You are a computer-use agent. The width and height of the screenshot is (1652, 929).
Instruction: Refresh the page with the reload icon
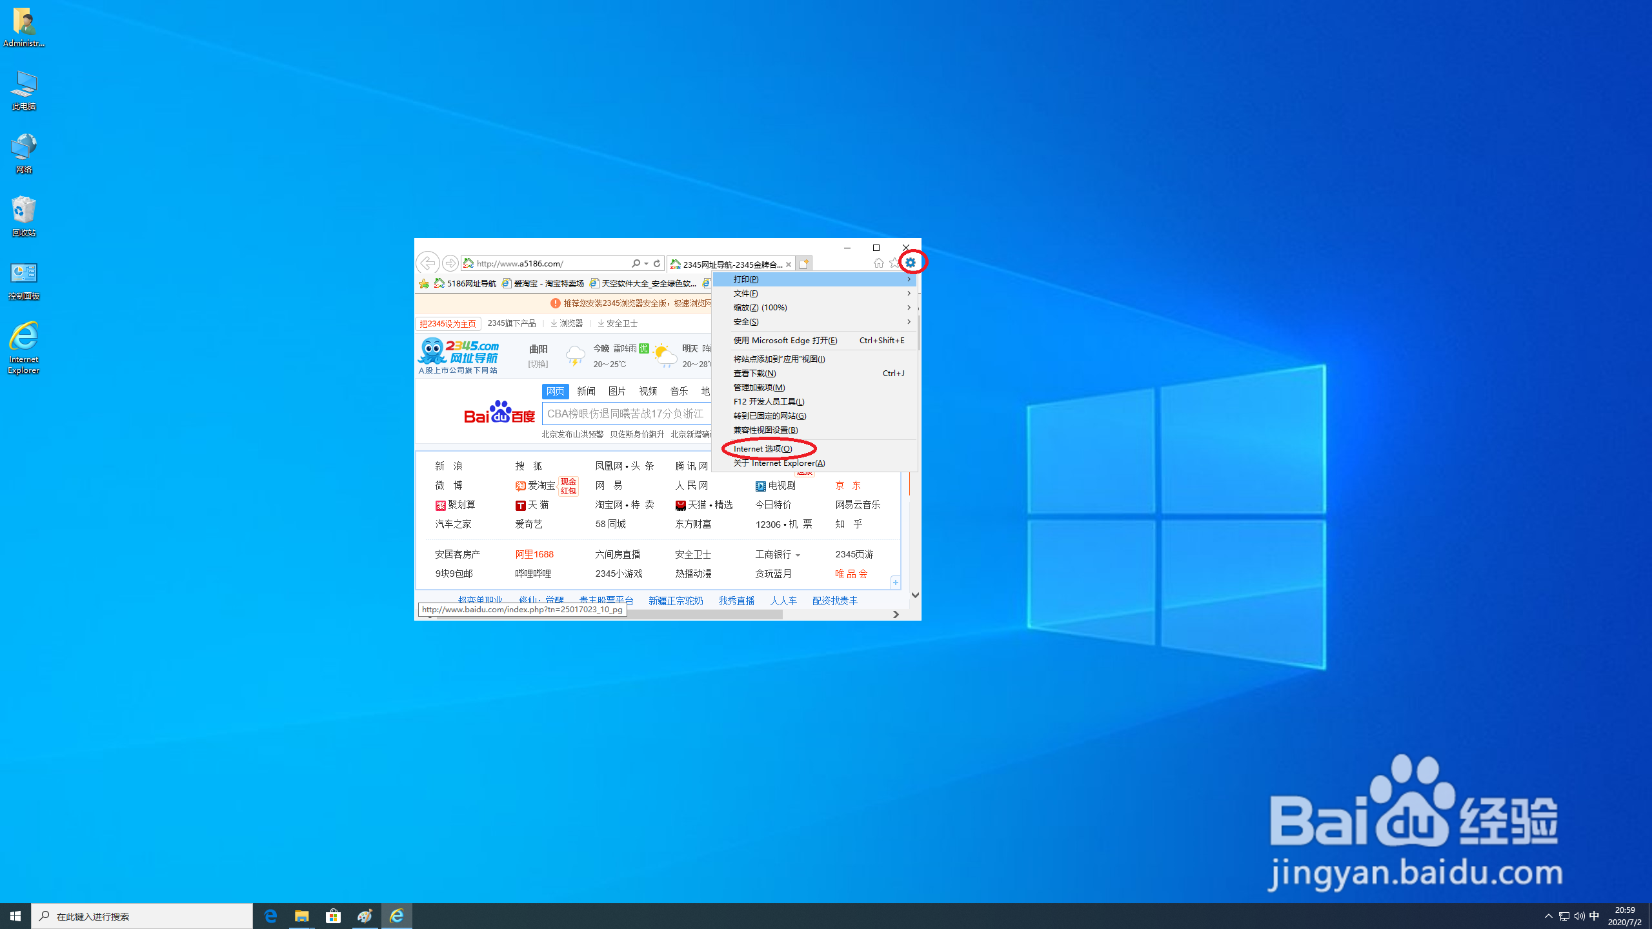click(656, 263)
